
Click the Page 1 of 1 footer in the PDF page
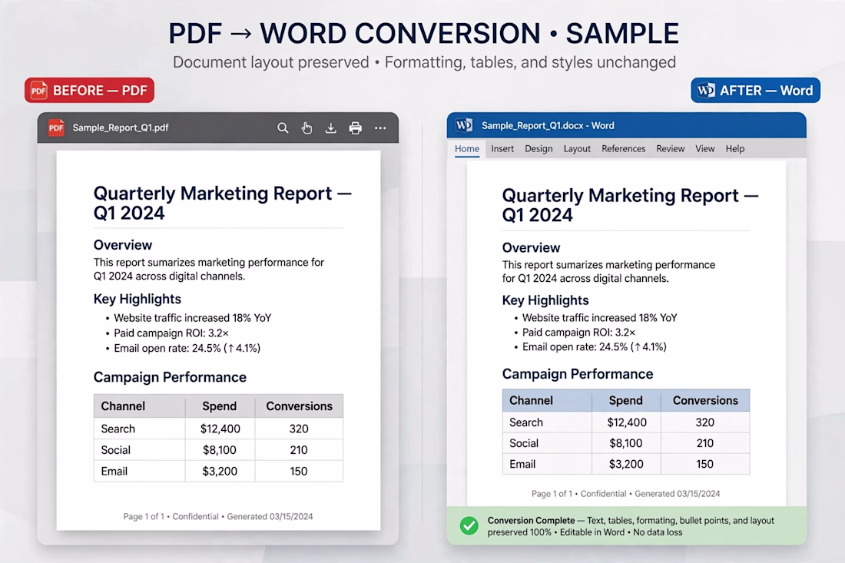pyautogui.click(x=217, y=516)
